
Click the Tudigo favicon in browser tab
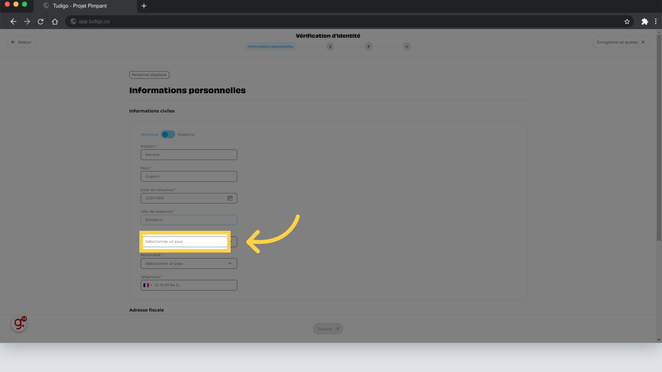[x=47, y=6]
